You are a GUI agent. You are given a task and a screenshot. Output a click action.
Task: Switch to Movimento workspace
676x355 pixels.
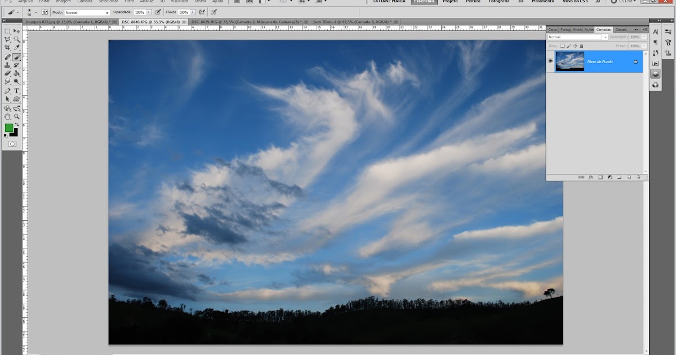(543, 2)
